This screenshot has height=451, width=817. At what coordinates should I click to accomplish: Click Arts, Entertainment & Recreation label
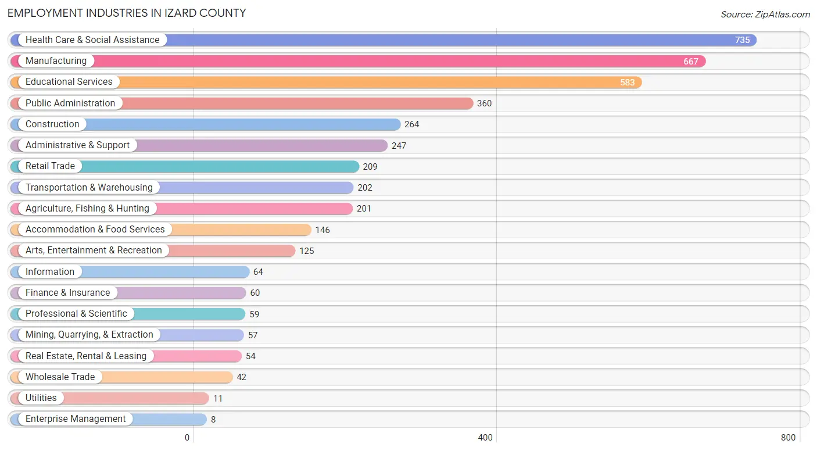[x=94, y=250]
